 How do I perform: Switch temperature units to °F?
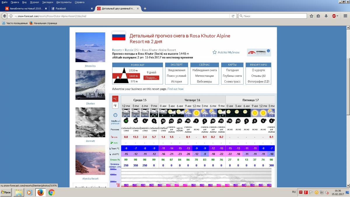pyautogui.click(x=115, y=106)
